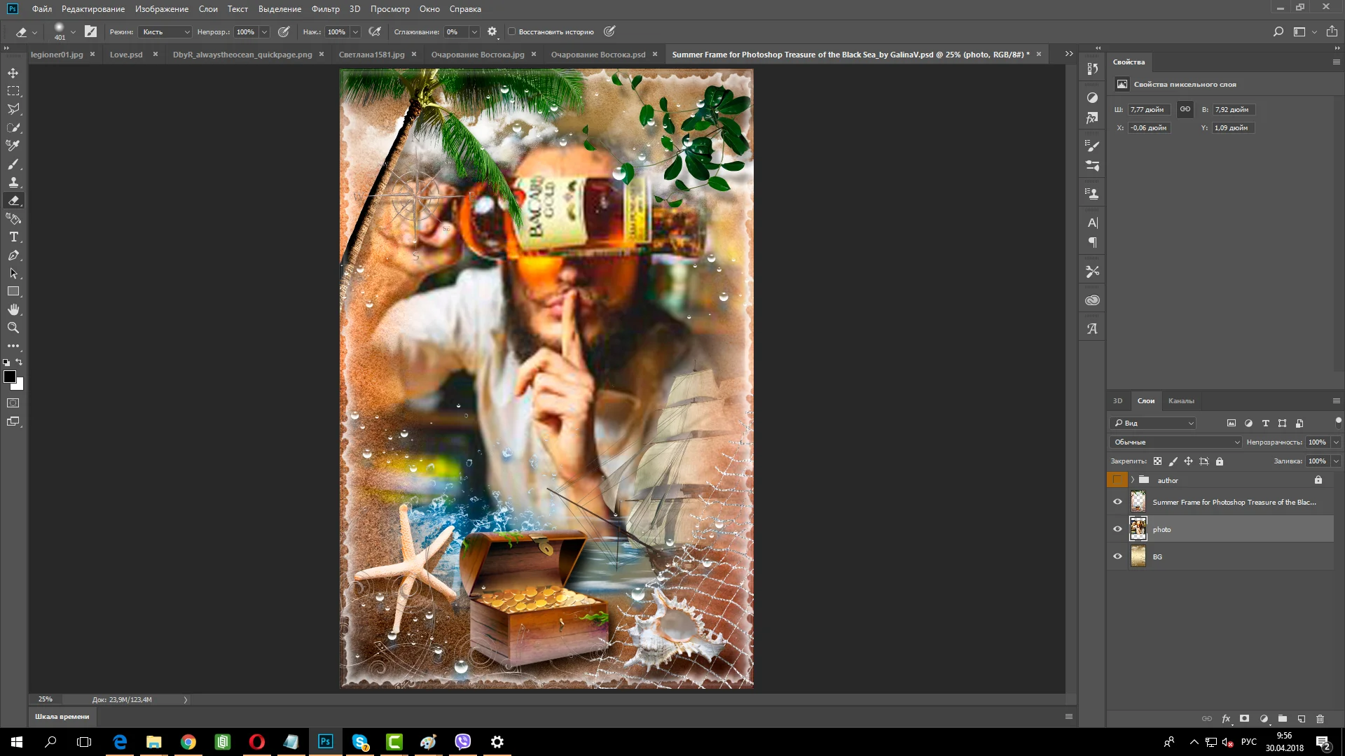Select the Clone Stamp tool

coord(13,183)
